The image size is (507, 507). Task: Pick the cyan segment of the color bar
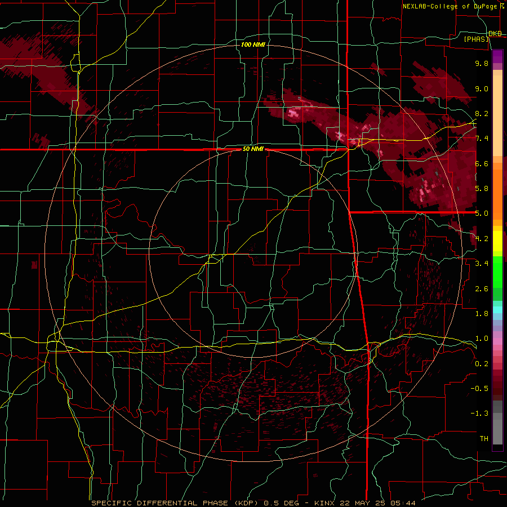tap(497, 310)
